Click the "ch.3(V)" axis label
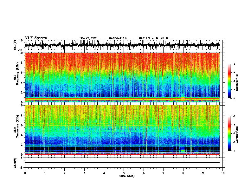Viewport: 251px width, 194px height. [15, 163]
